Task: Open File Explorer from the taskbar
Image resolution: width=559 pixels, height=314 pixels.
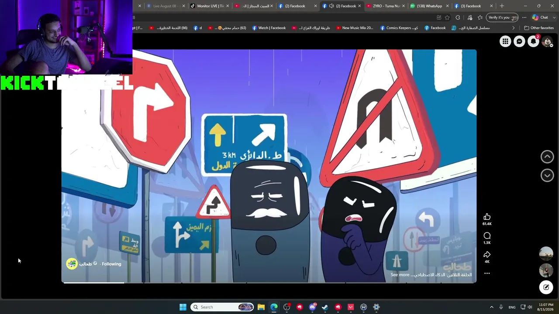Action: (261, 307)
